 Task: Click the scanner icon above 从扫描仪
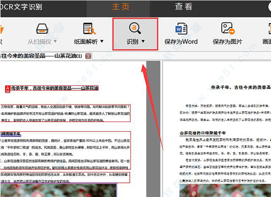[x=42, y=29]
